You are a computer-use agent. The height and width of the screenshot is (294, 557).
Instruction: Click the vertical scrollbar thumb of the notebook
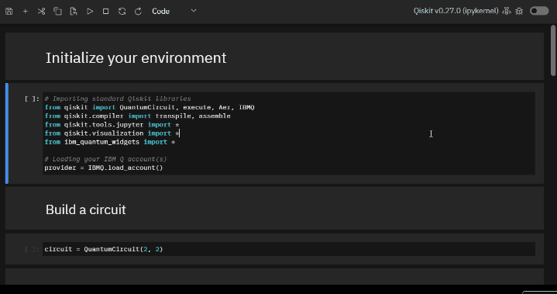click(553, 50)
